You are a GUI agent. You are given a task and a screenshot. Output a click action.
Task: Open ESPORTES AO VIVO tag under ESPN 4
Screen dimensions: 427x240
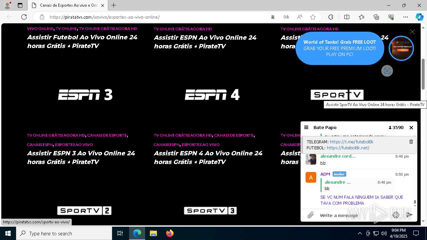(201, 145)
